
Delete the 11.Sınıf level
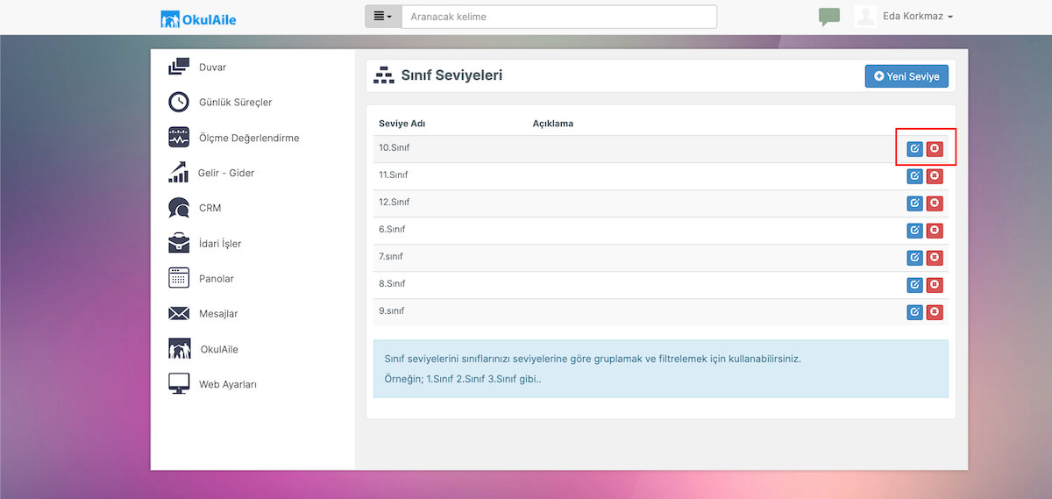point(935,176)
